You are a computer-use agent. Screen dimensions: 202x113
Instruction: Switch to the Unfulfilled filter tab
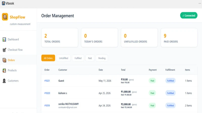click(64, 58)
